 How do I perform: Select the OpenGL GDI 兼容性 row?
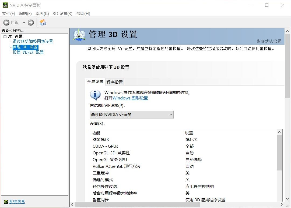click(183, 153)
